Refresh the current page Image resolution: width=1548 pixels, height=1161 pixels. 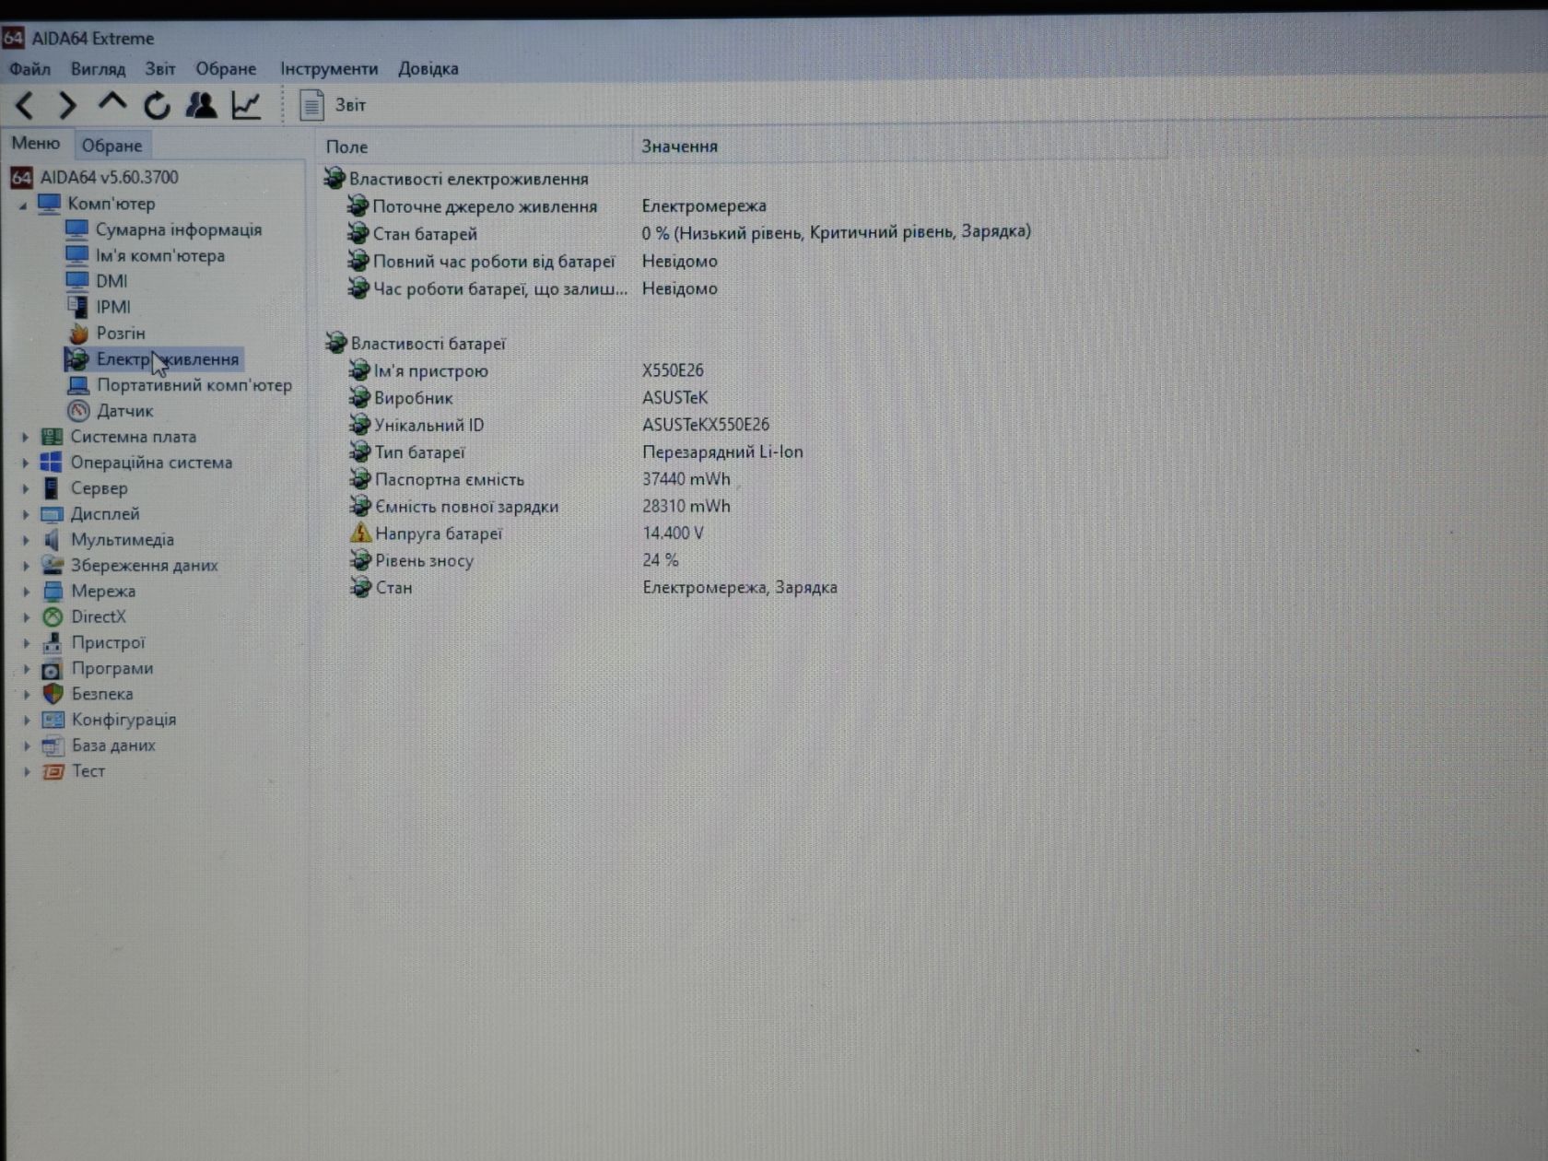(x=157, y=106)
